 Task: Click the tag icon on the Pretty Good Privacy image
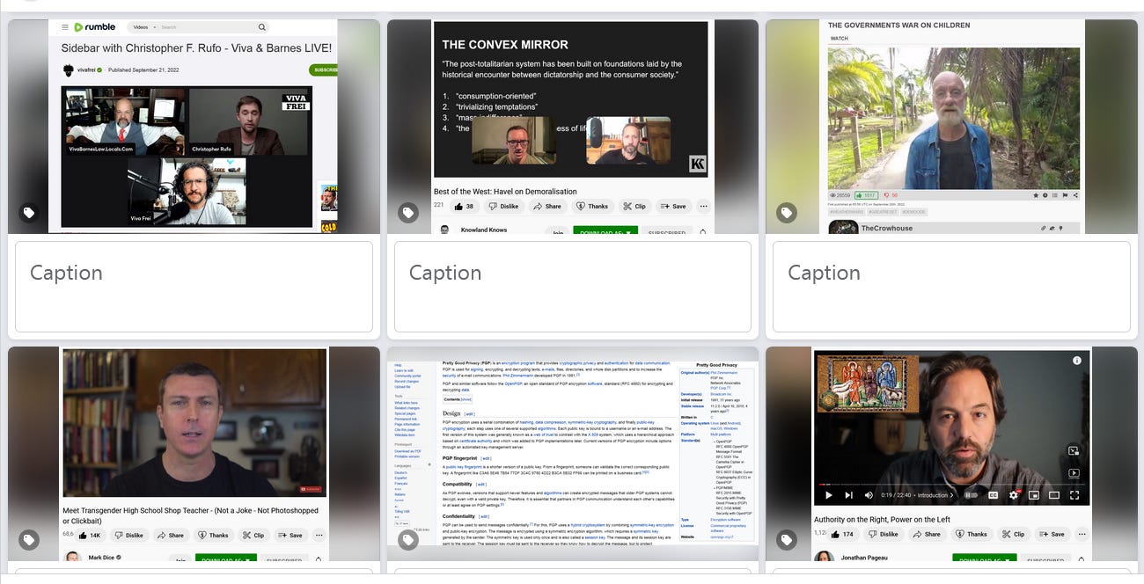(x=408, y=540)
